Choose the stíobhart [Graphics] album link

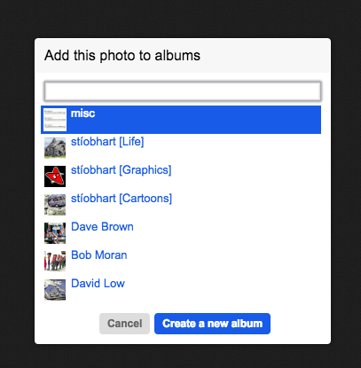(x=122, y=170)
